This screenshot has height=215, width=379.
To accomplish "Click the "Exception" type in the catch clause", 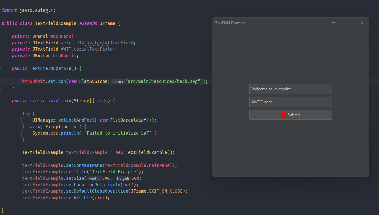I will [x=57, y=127].
